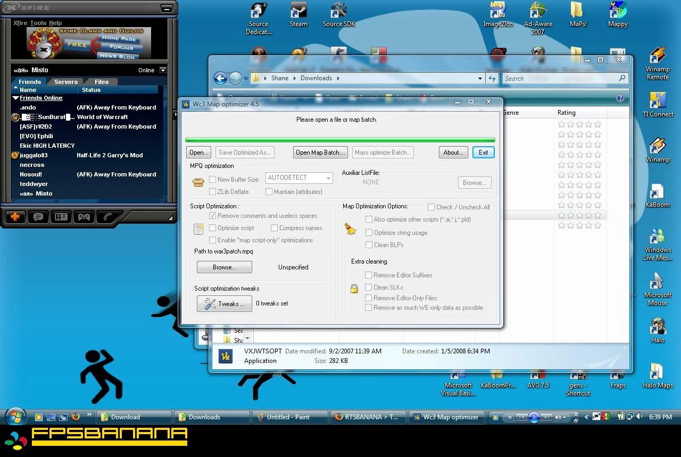Toggle the New Buffer Size checkbox
The image size is (681, 457).
(x=212, y=180)
